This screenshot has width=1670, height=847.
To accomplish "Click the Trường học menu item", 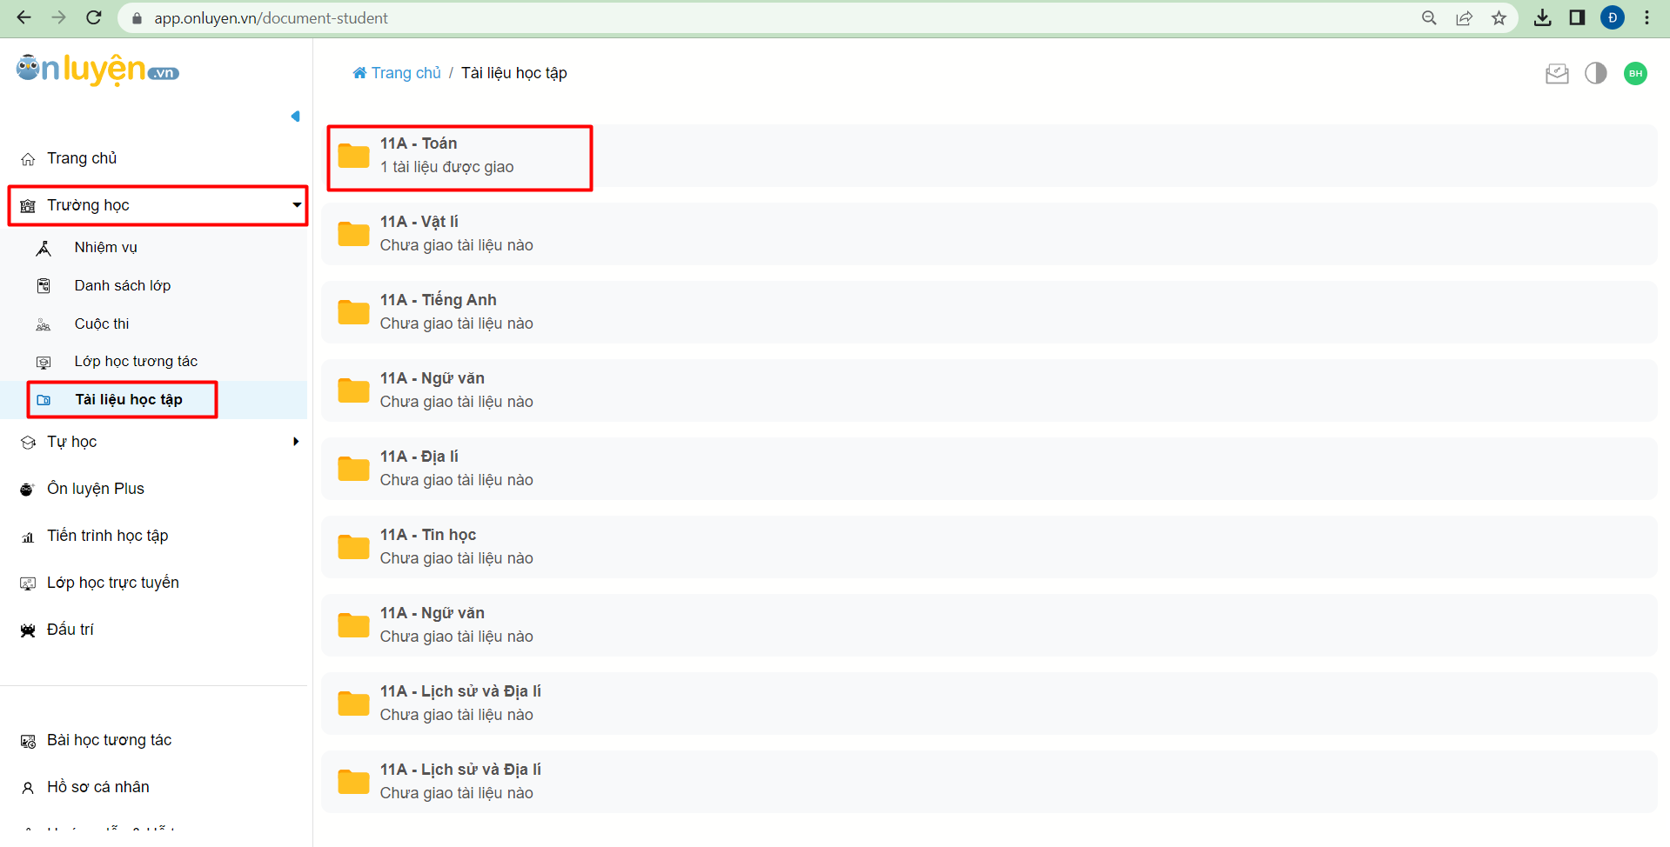I will pyautogui.click(x=158, y=205).
